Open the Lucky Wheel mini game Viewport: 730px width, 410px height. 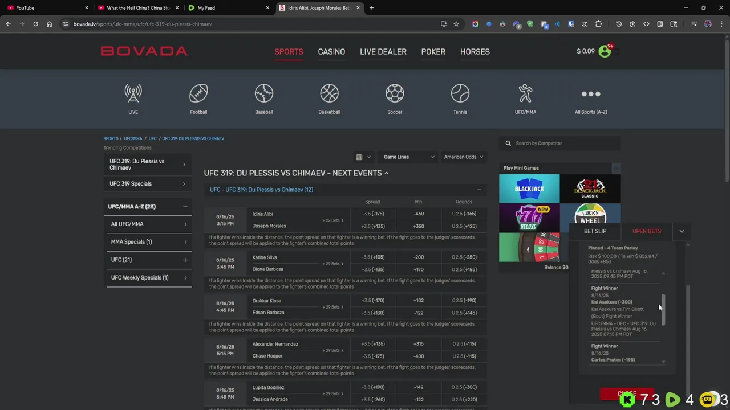(x=590, y=214)
